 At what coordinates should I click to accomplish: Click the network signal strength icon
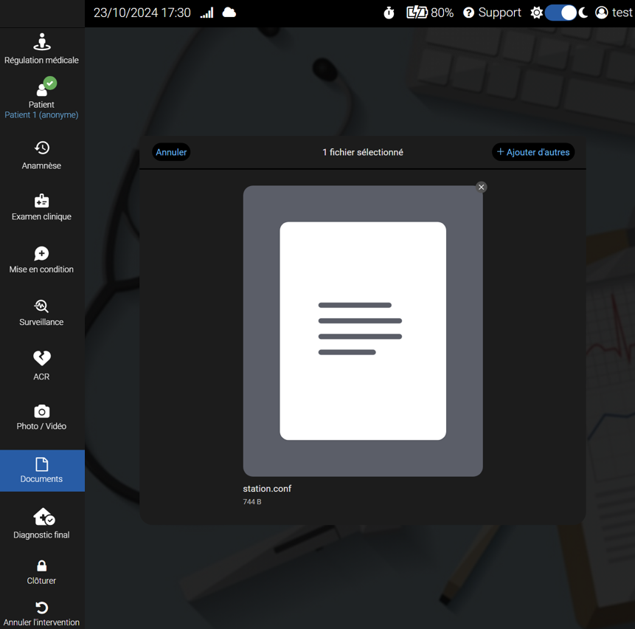pyautogui.click(x=207, y=13)
